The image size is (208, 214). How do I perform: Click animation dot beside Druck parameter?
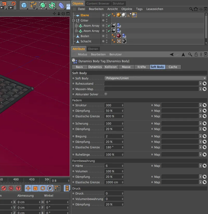(73, 193)
